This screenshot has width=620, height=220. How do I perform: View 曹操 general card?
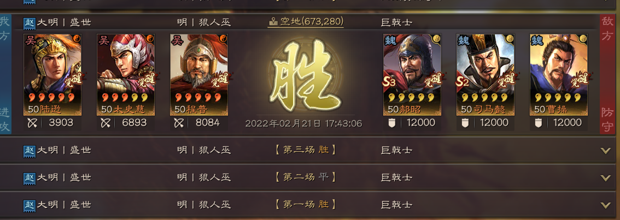point(559,75)
